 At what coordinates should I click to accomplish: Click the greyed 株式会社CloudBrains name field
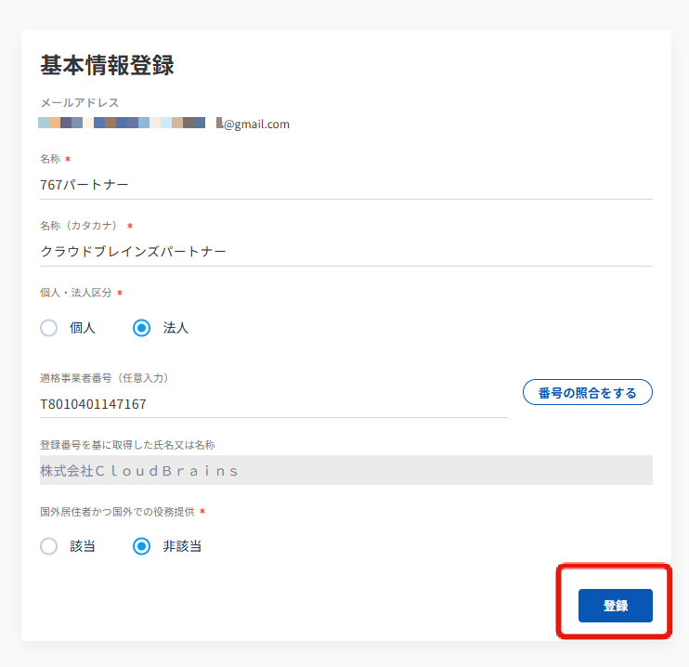click(345, 470)
